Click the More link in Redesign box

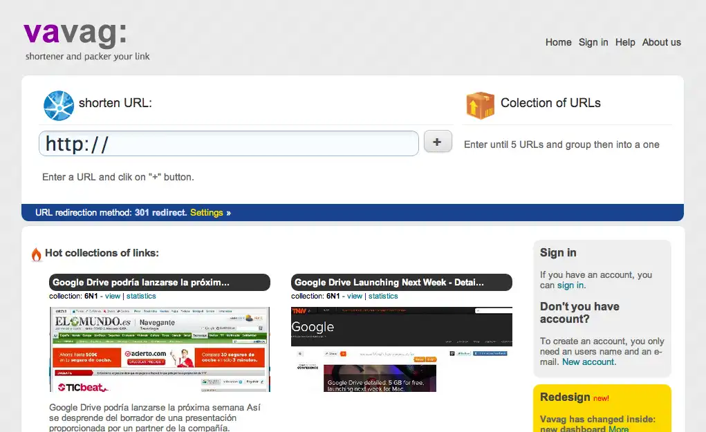coord(618,429)
